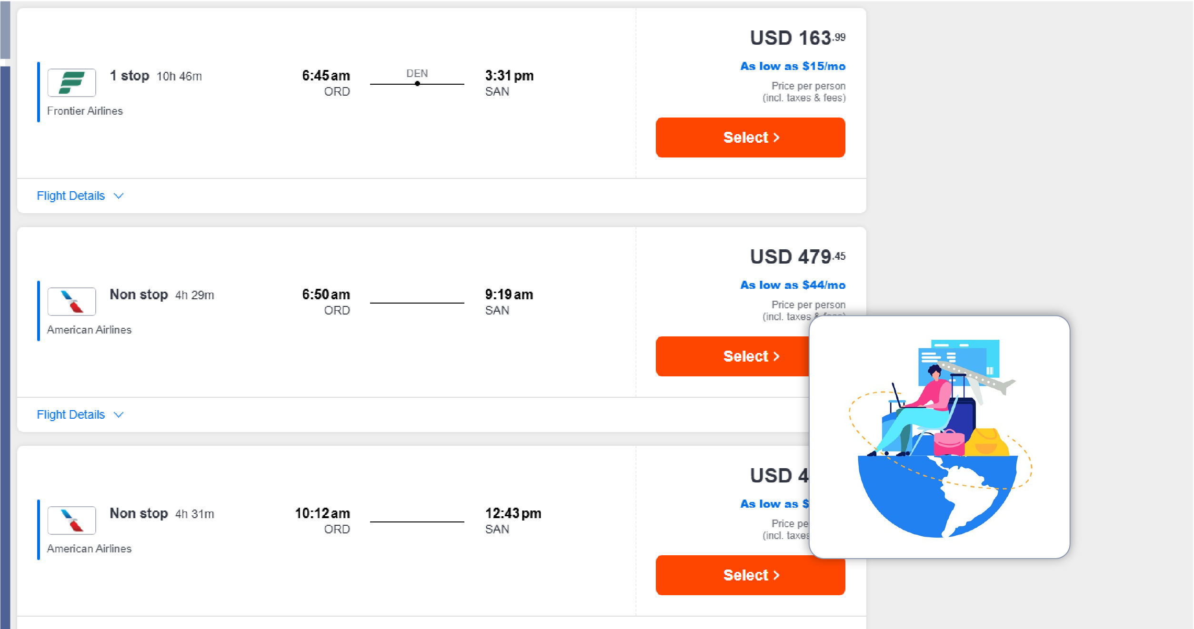The width and height of the screenshot is (1194, 629).
Task: Click the chevron beside Frontier's Flight Details
Action: point(119,196)
